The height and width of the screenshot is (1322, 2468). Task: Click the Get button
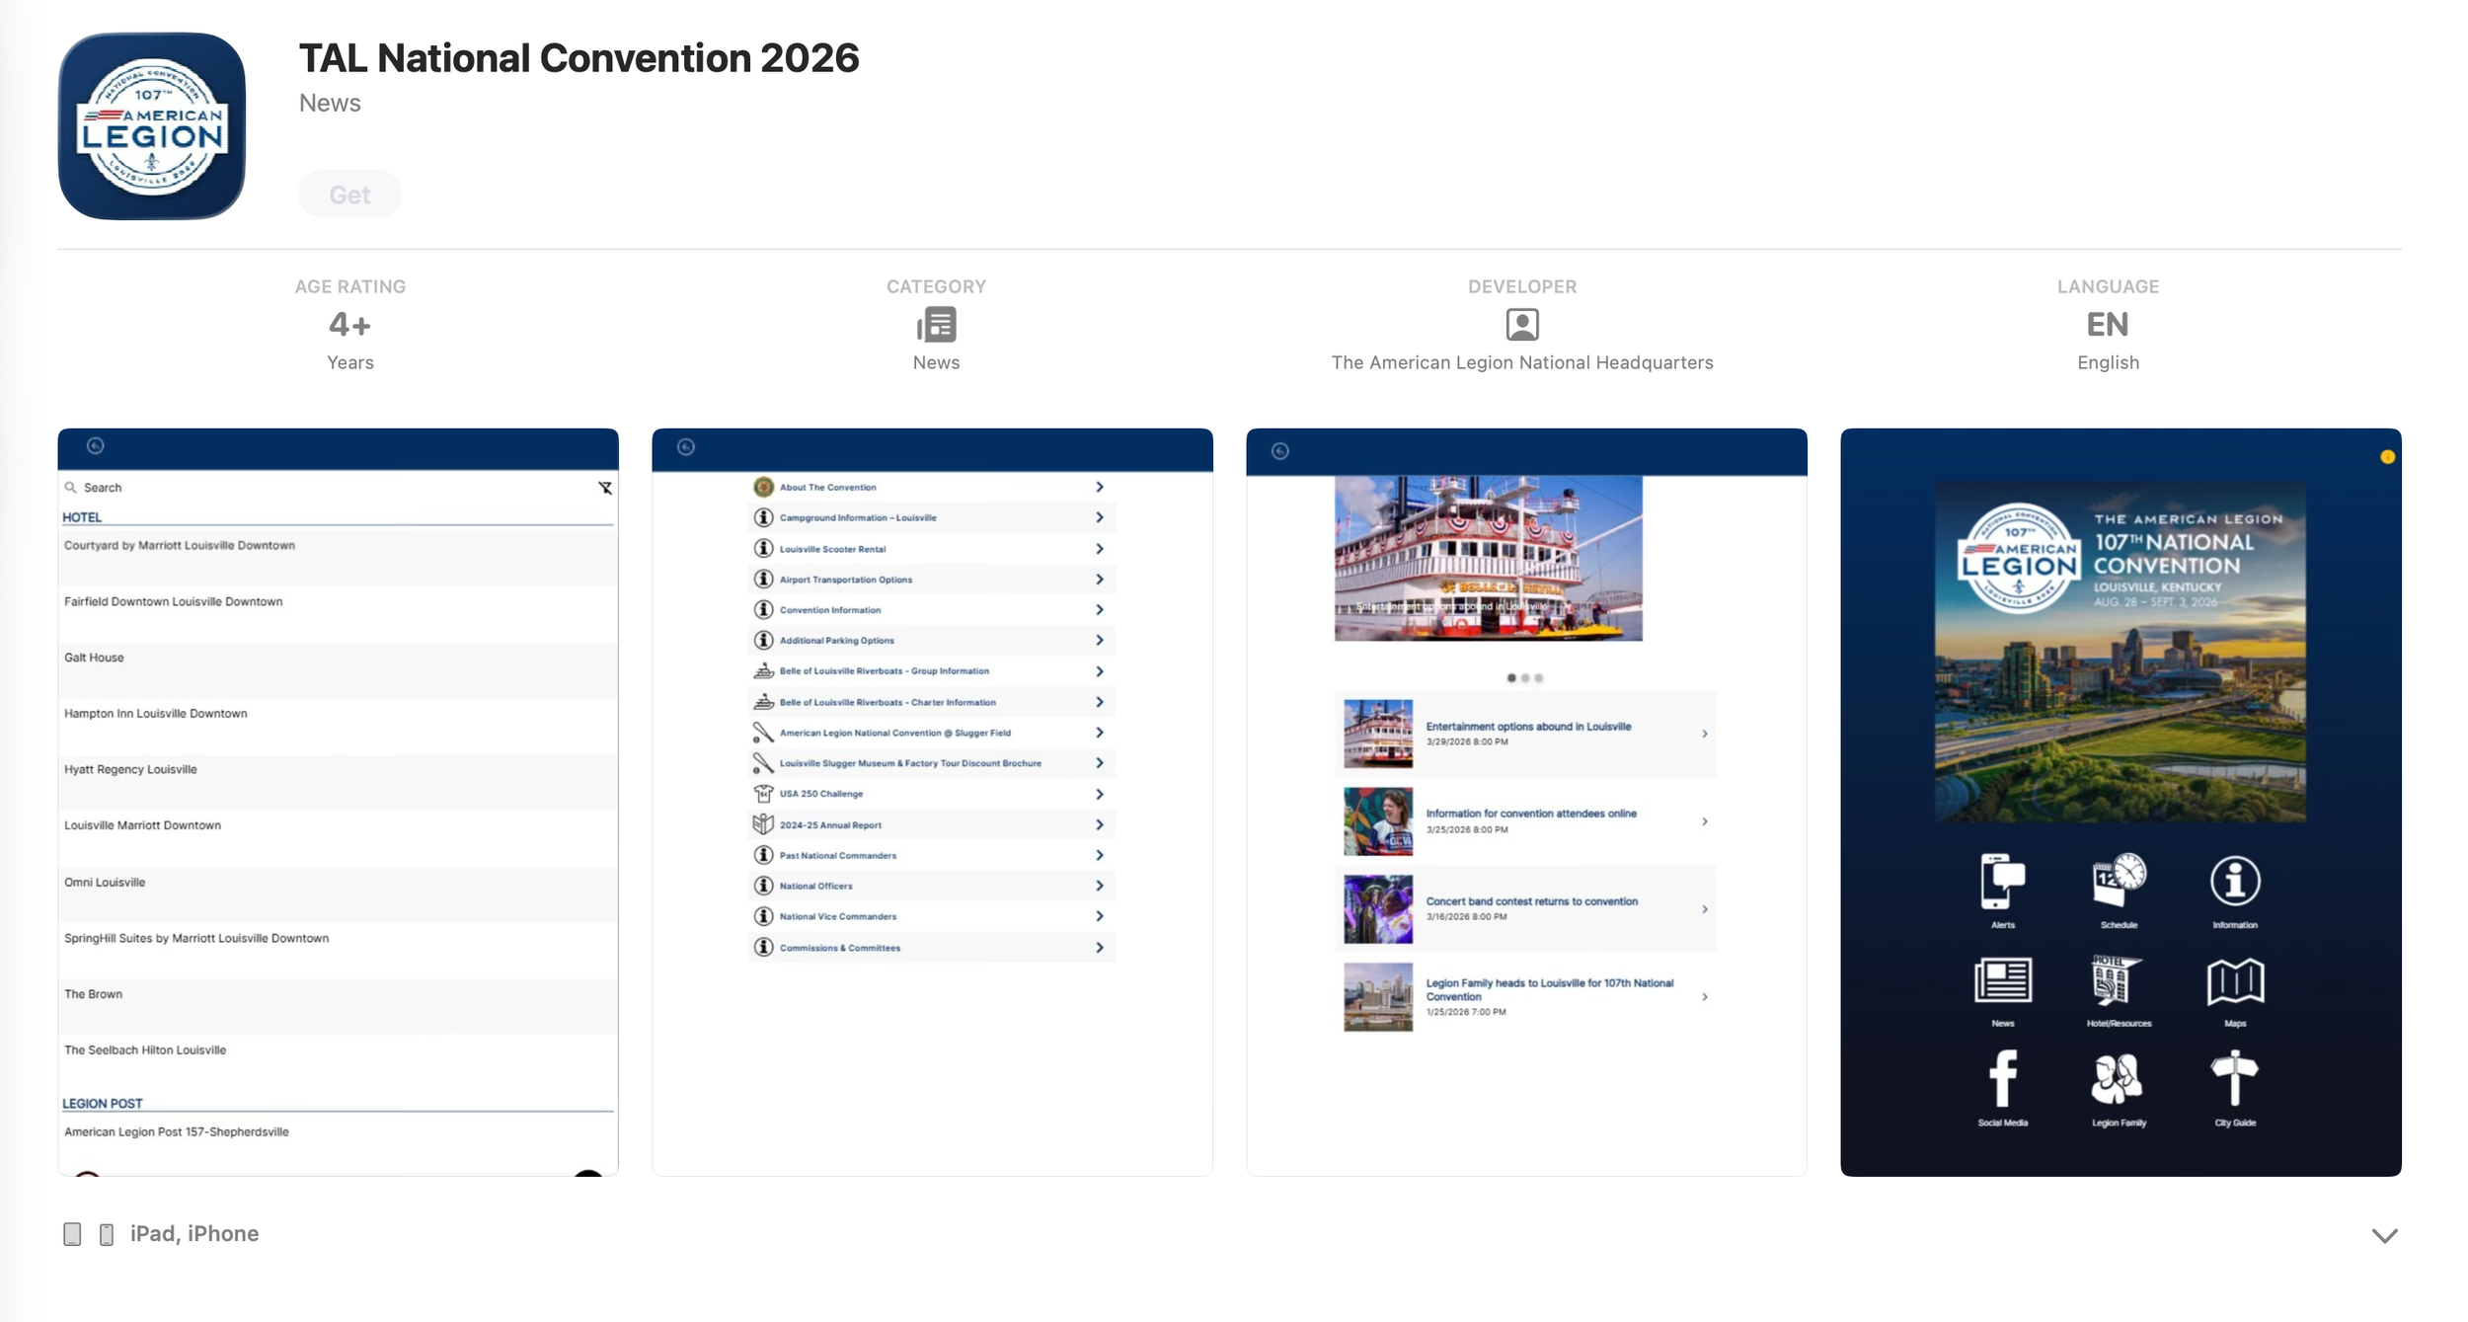point(349,194)
